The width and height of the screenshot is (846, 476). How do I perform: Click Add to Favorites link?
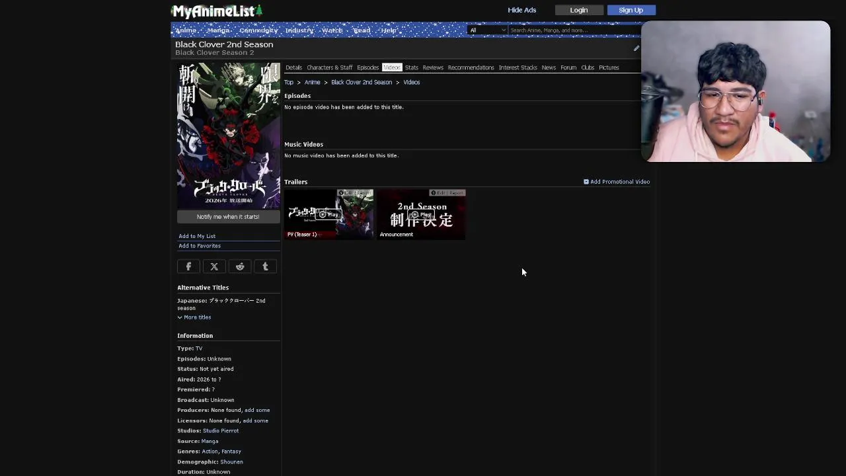click(x=200, y=246)
